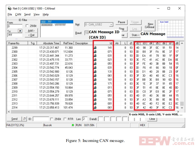Viewport: 196px width, 147px height.
Task: Click the horizontal scroll right arrow
Action: pyautogui.click(x=178, y=112)
